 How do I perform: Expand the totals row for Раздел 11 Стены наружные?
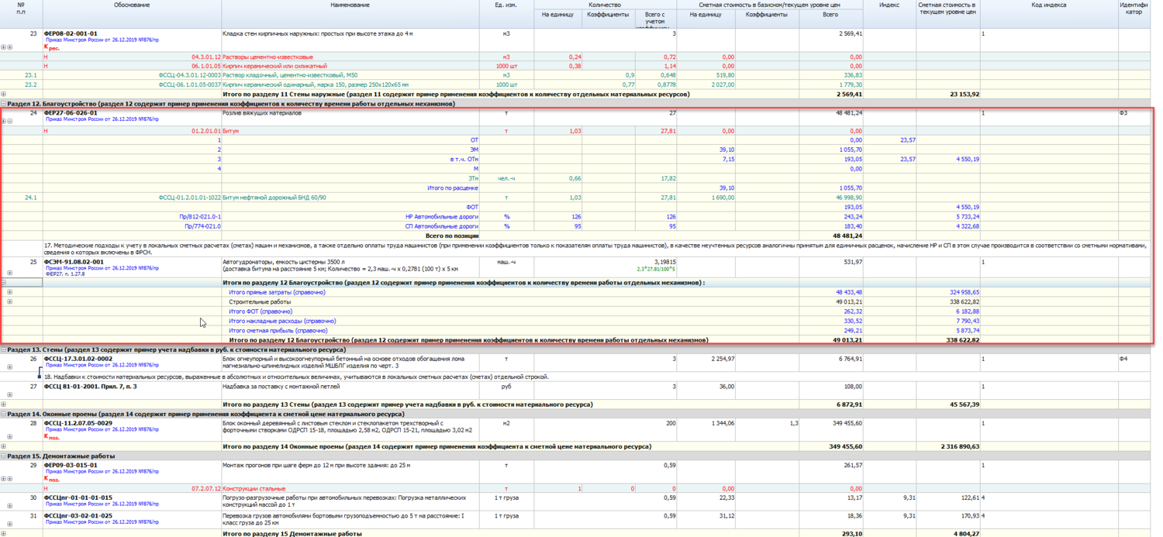click(4, 95)
